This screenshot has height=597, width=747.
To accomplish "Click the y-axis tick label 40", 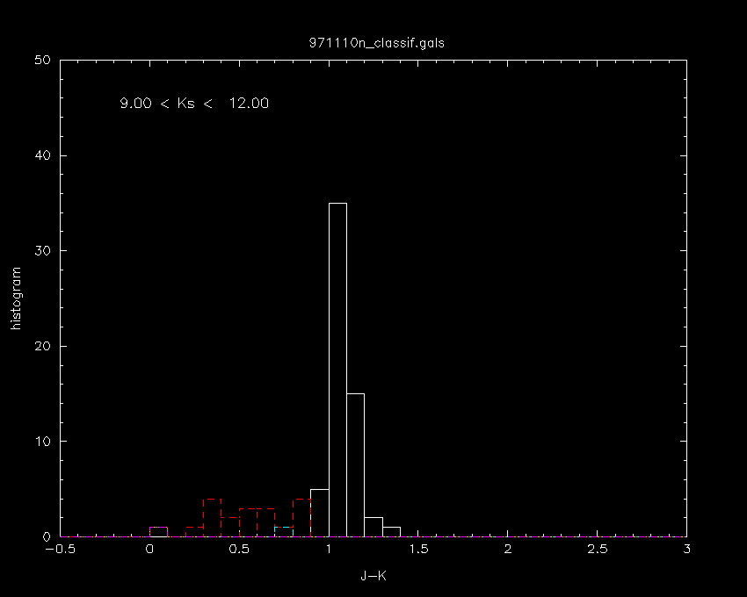I will (43, 155).
